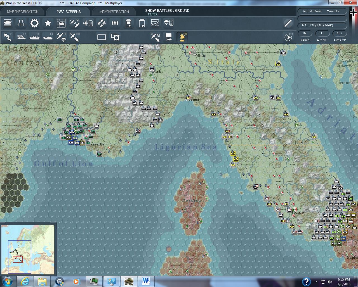Switch to the Administration tab
The height and width of the screenshot is (287, 358).
click(114, 11)
